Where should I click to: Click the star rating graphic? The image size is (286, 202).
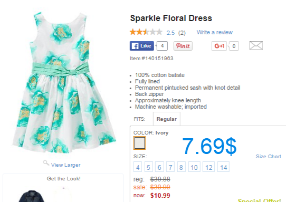tap(146, 32)
